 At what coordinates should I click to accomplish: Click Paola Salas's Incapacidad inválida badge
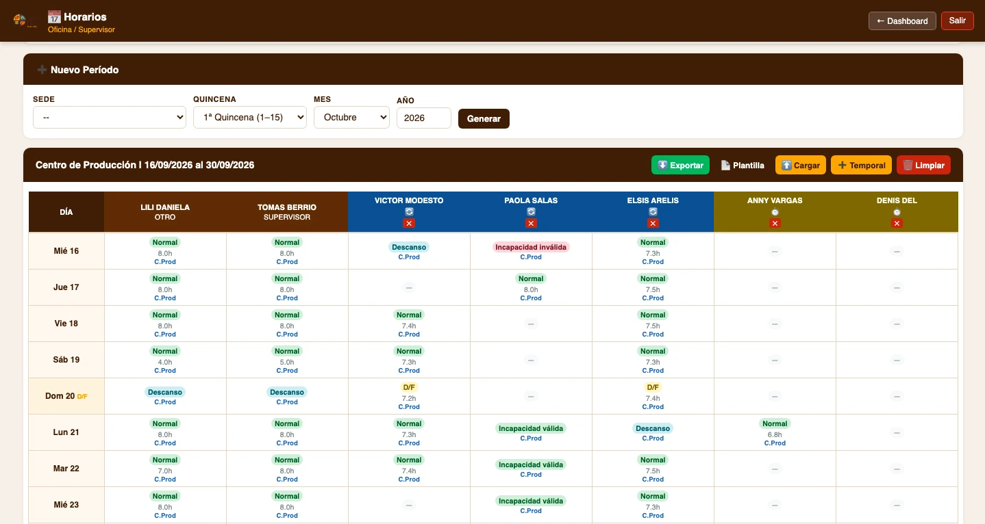click(531, 247)
